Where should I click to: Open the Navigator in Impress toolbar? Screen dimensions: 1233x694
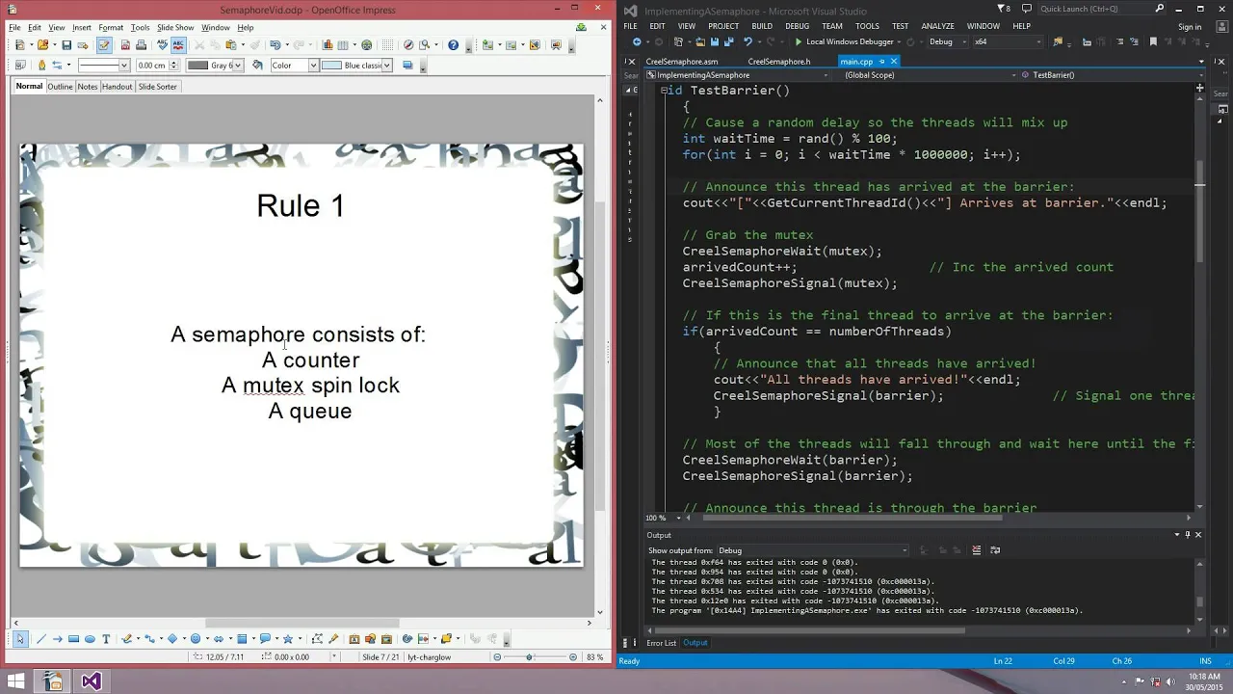(408, 44)
